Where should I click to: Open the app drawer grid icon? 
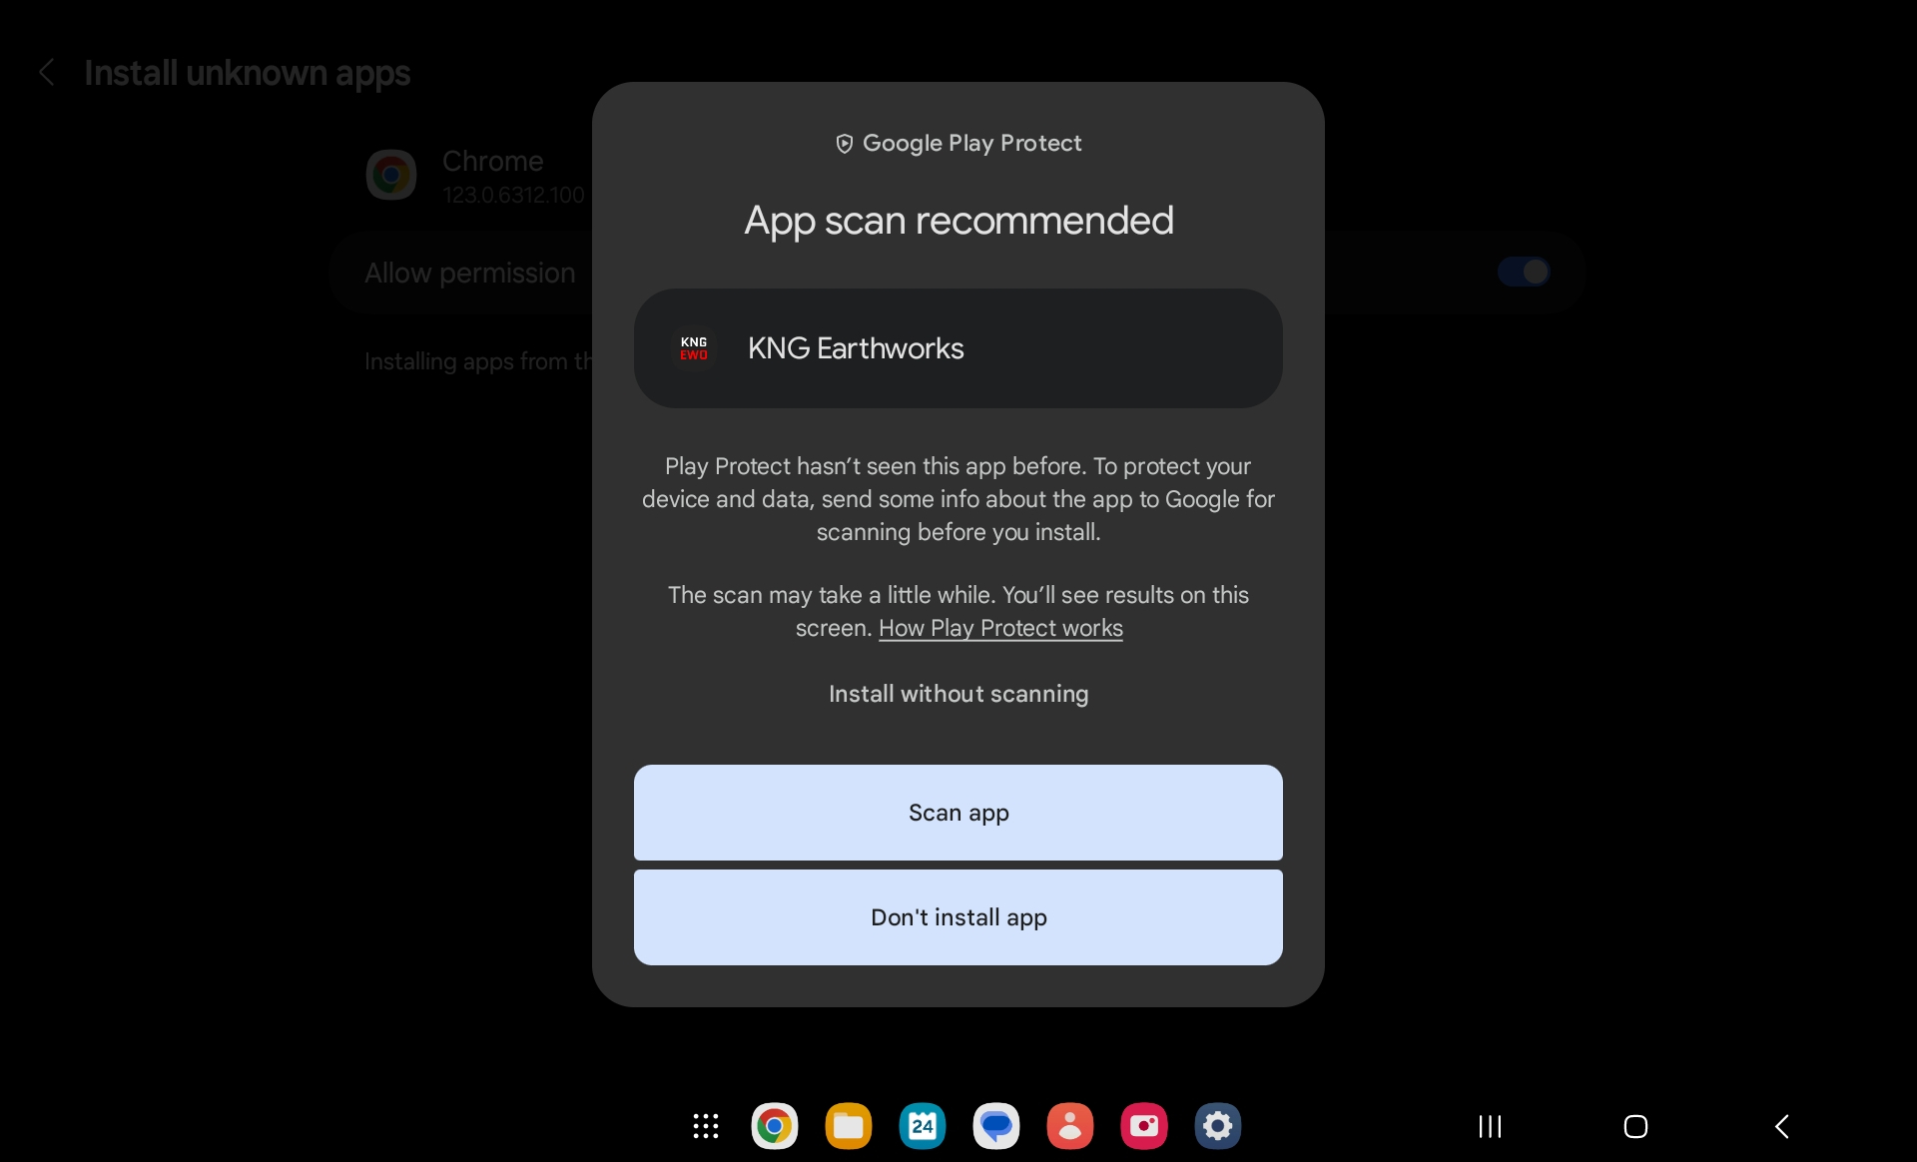pos(706,1126)
